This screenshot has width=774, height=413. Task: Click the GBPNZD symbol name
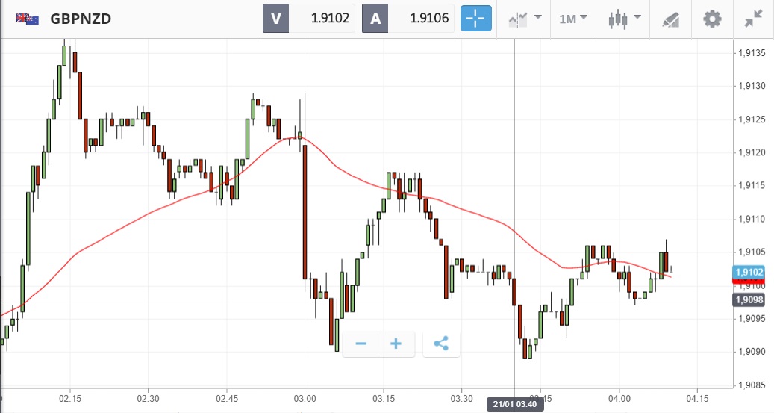pos(81,19)
